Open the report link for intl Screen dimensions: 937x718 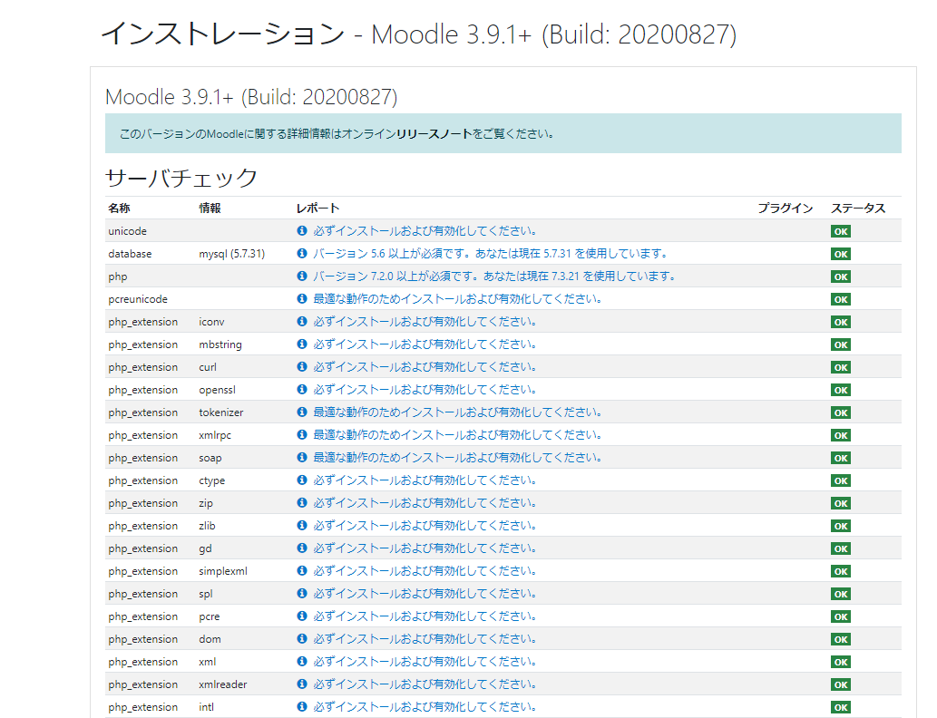425,706
